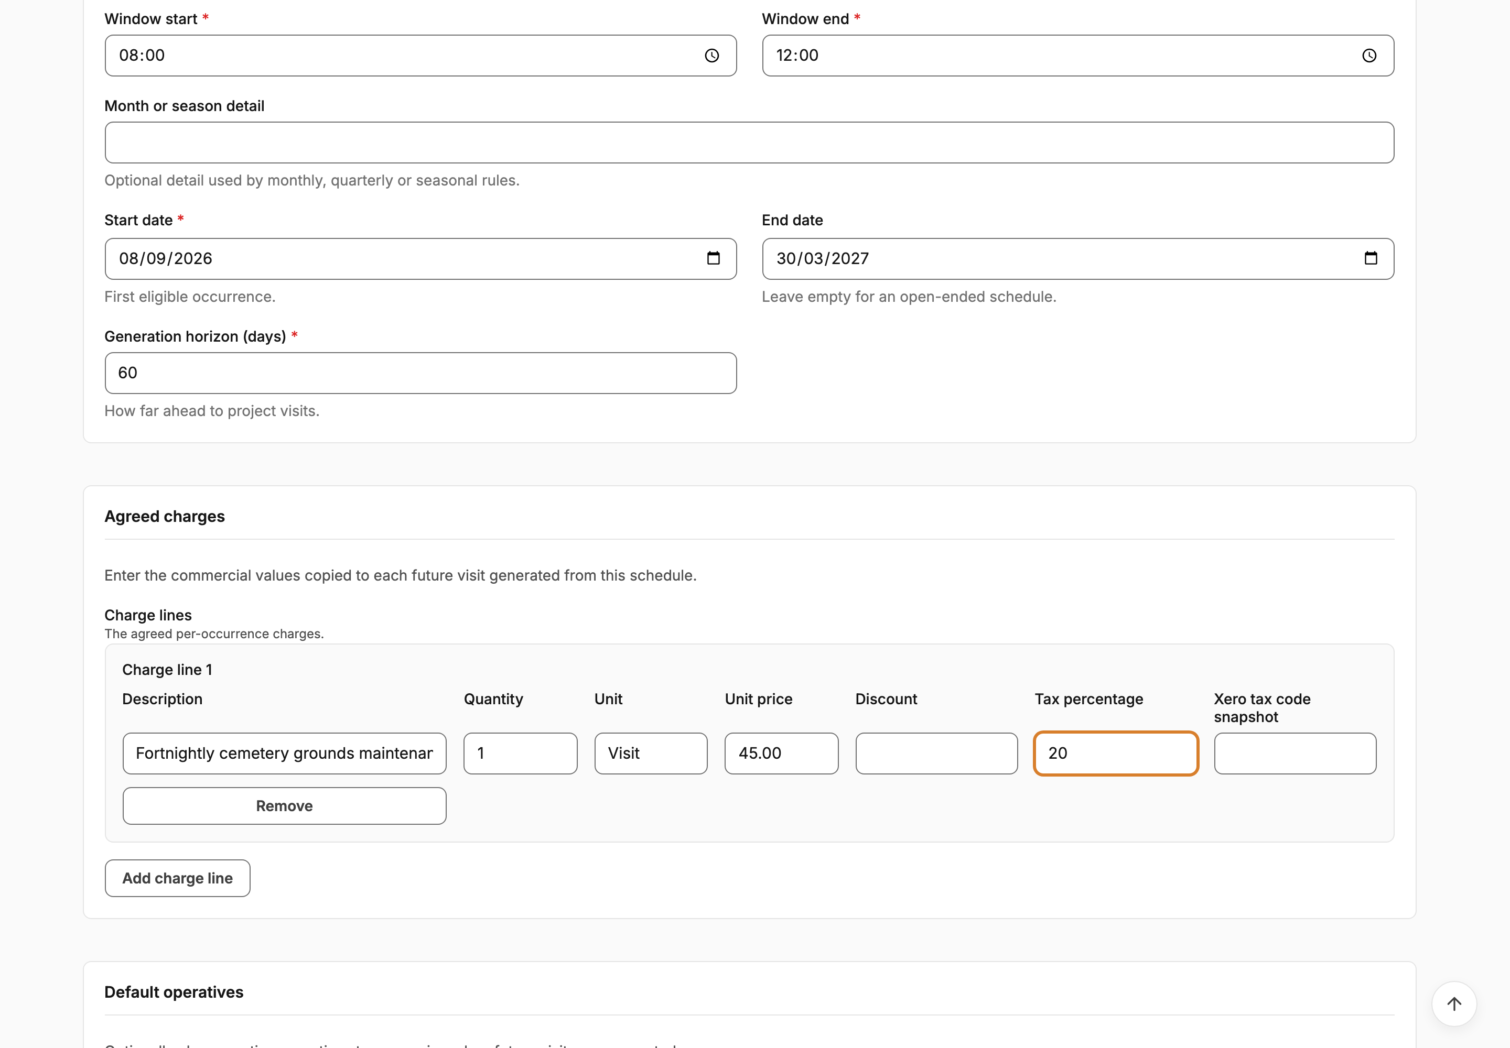Click the 'Leave empty for an open-ended schedule.' hint
The height and width of the screenshot is (1048, 1510).
click(x=909, y=297)
